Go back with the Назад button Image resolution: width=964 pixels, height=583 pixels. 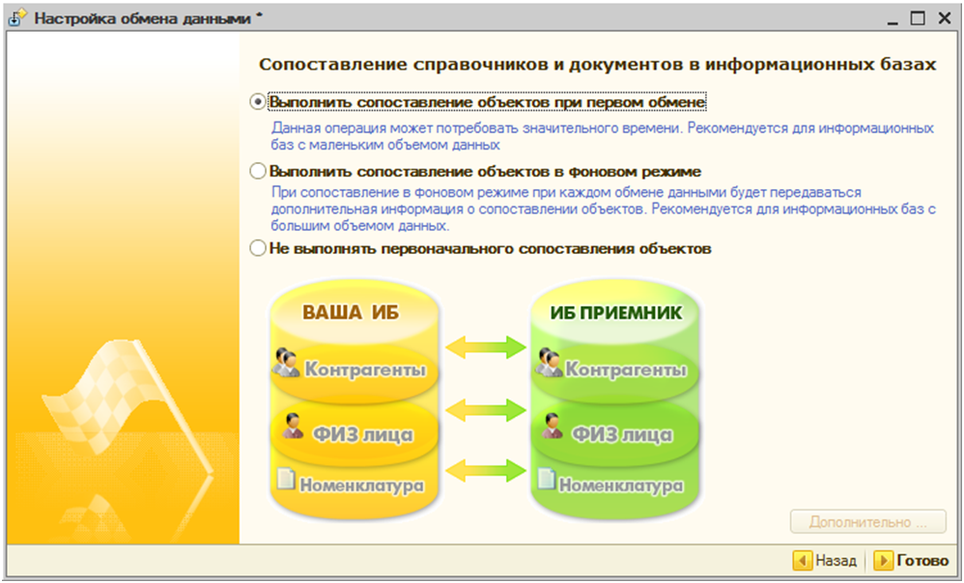825,560
